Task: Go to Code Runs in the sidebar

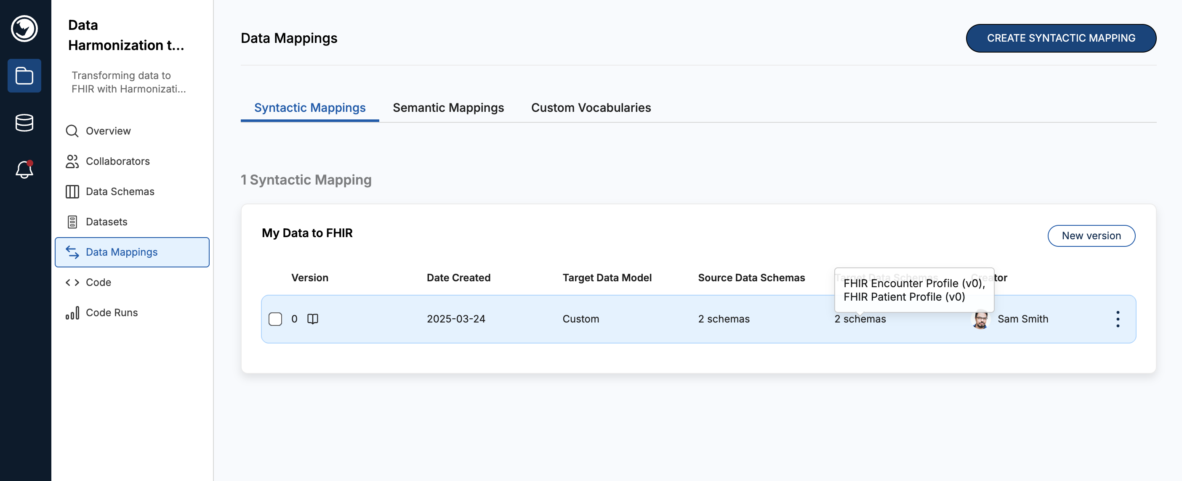Action: tap(132, 313)
